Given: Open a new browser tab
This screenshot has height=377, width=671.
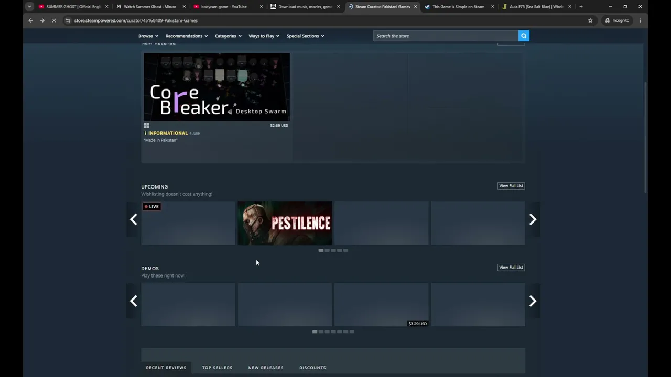Looking at the screenshot, I should pyautogui.click(x=581, y=7).
